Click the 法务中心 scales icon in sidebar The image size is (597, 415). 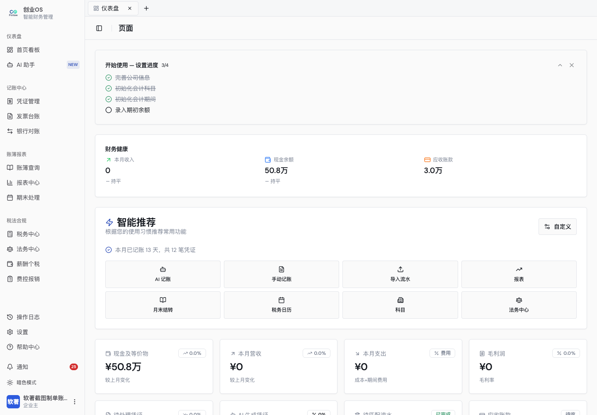pyautogui.click(x=10, y=249)
